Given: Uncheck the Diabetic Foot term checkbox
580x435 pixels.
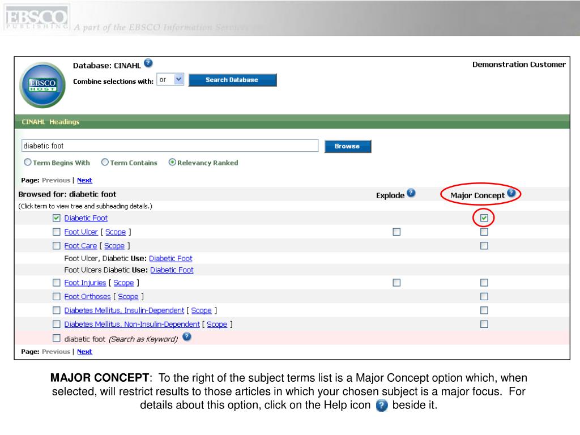Looking at the screenshot, I should (56, 218).
